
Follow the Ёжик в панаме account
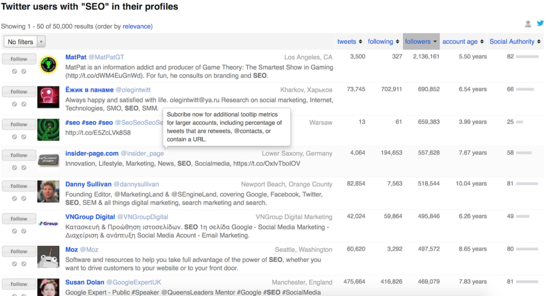[19, 92]
